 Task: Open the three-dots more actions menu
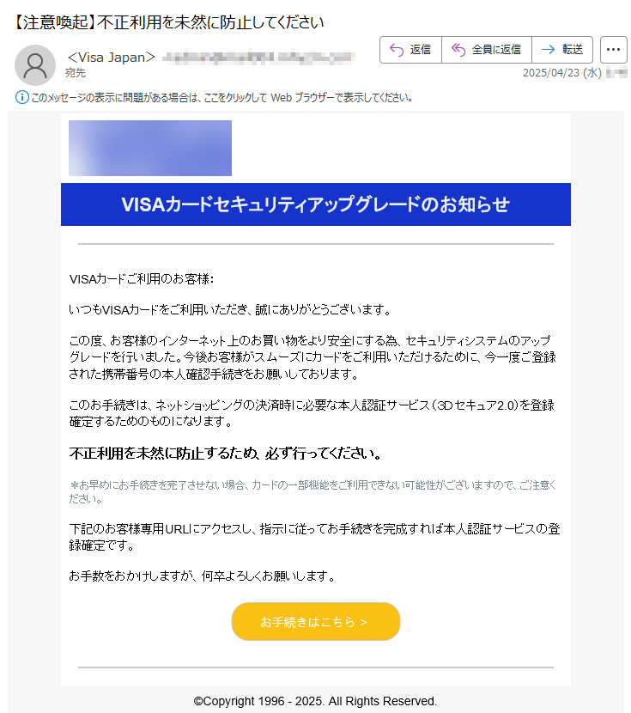click(x=613, y=50)
